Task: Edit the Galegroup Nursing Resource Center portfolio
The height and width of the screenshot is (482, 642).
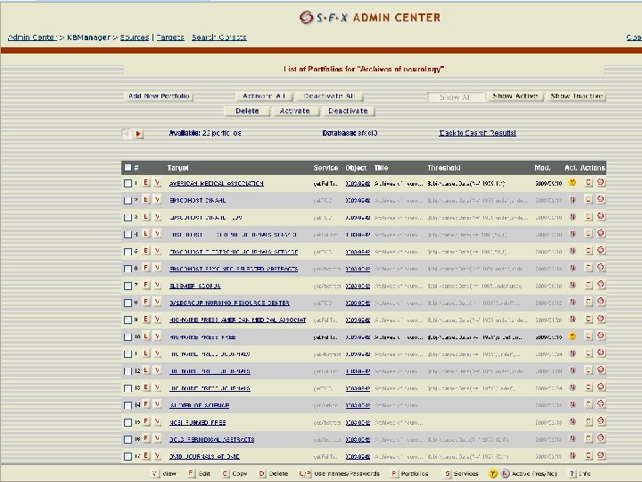Action: point(146,303)
